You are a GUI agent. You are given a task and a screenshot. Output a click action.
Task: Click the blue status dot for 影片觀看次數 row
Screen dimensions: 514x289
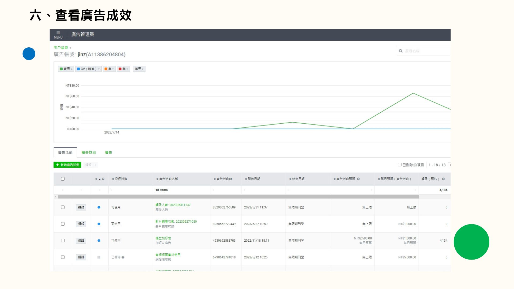click(x=99, y=224)
